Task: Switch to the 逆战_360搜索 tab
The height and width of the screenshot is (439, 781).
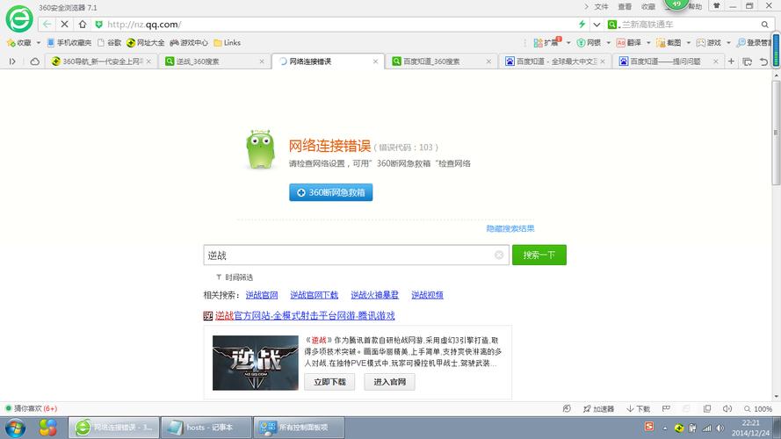Action: pyautogui.click(x=215, y=61)
